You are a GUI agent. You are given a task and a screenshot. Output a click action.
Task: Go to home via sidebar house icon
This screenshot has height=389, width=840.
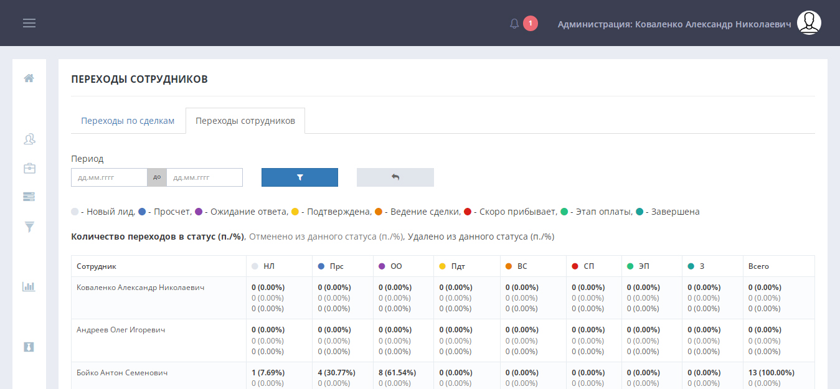29,78
